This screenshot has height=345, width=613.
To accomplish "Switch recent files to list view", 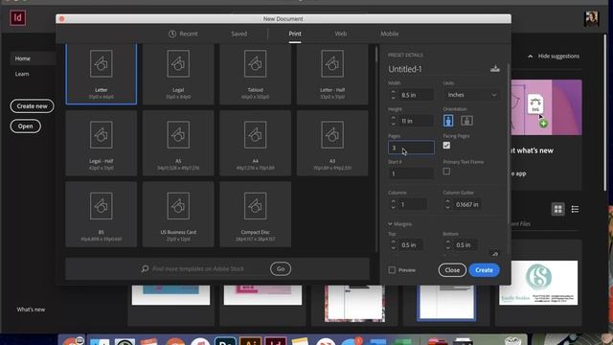I will (575, 209).
